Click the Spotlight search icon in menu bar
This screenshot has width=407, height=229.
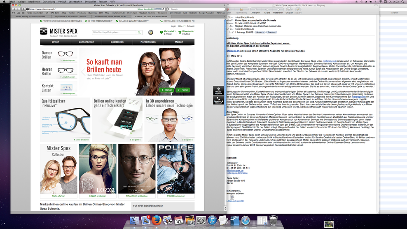(402, 2)
